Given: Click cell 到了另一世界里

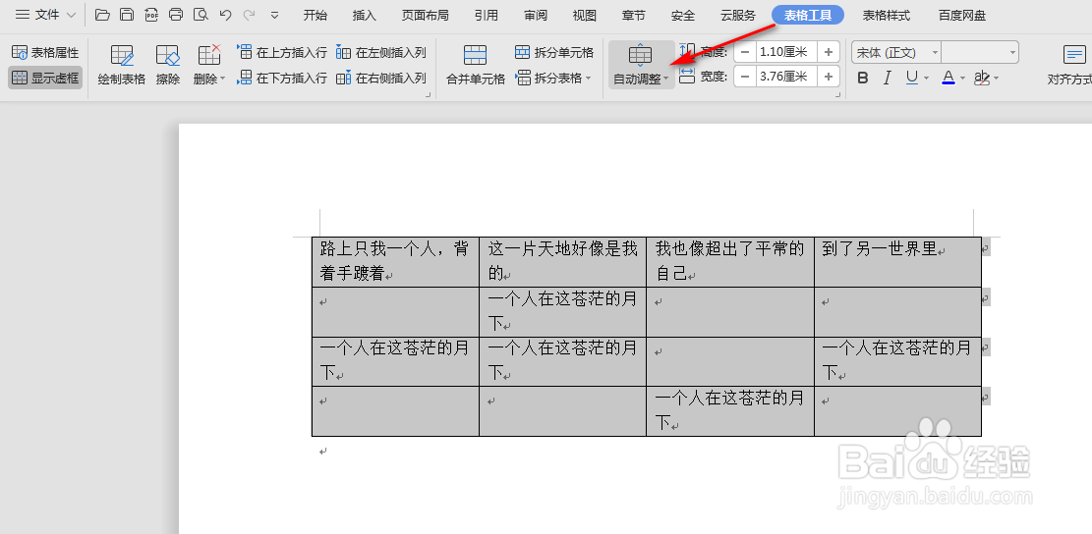Looking at the screenshot, I should 897,261.
